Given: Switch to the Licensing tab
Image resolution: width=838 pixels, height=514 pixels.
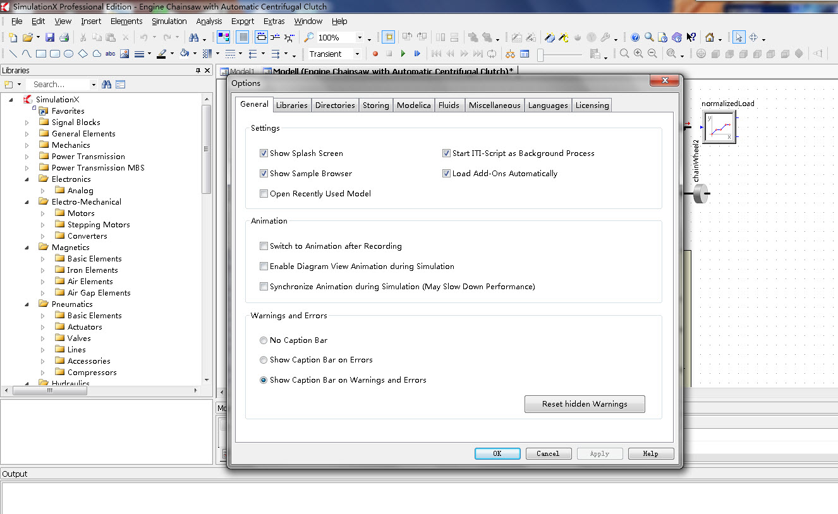Looking at the screenshot, I should click(592, 105).
